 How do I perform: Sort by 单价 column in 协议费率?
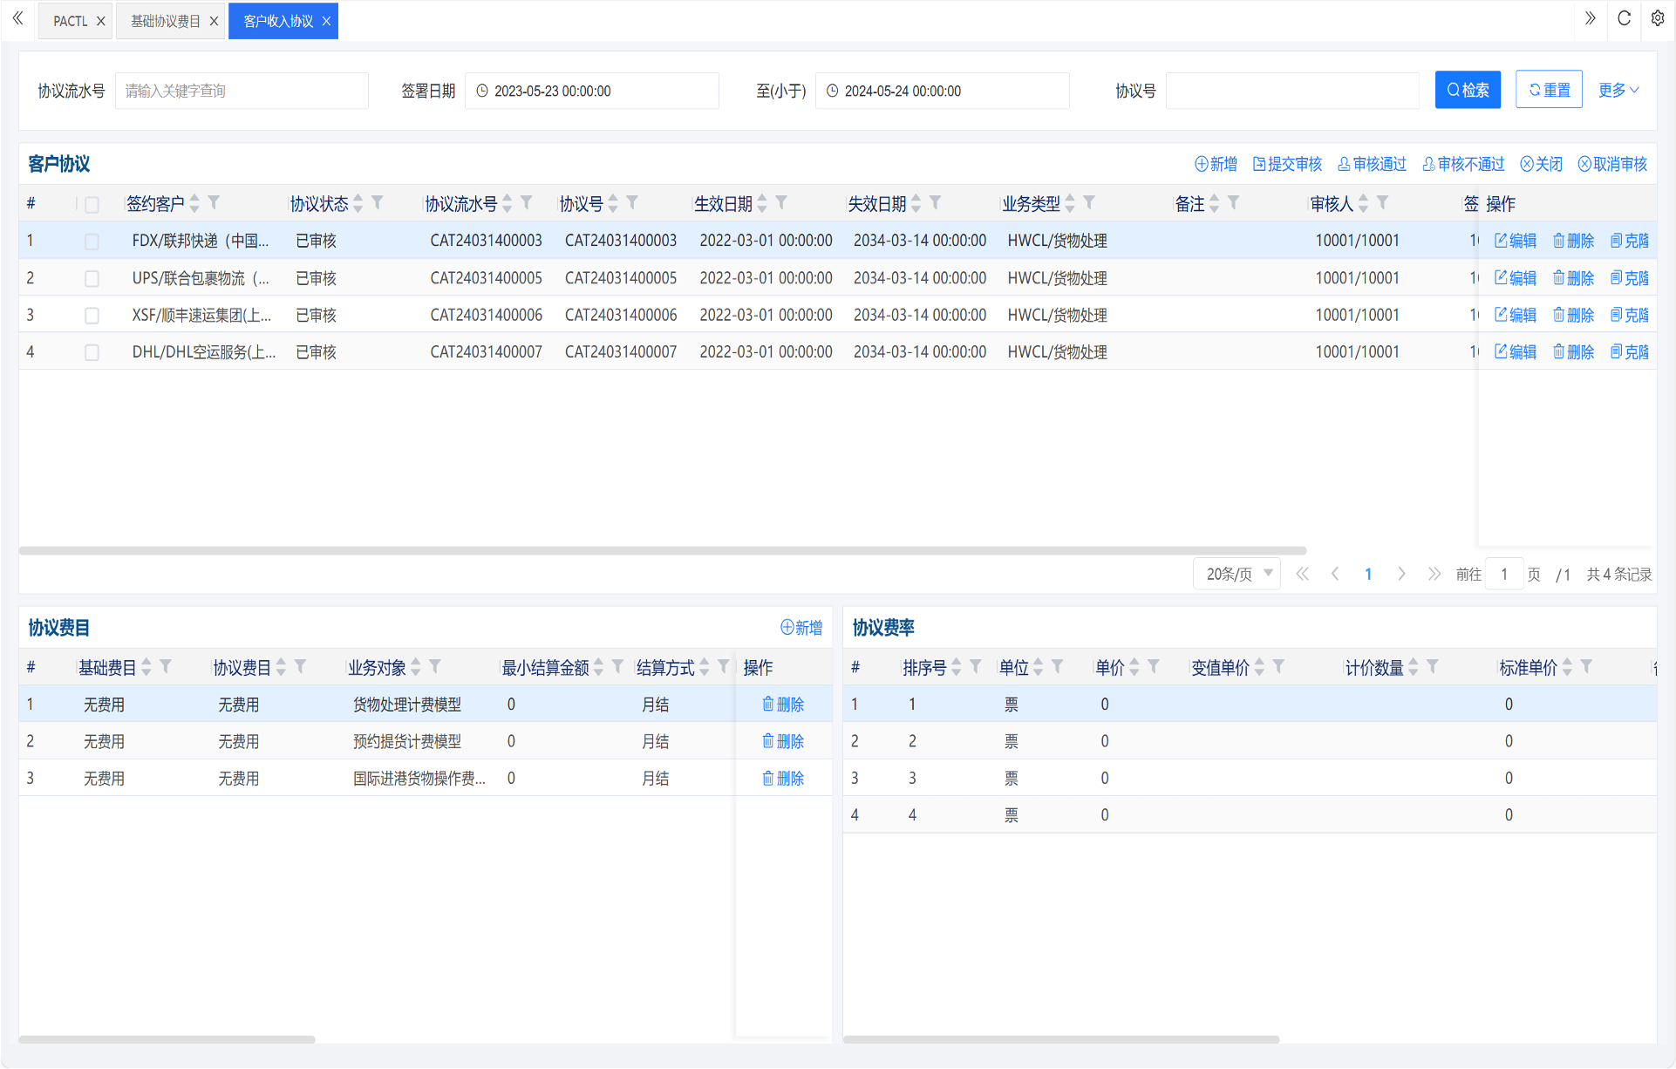click(1134, 668)
